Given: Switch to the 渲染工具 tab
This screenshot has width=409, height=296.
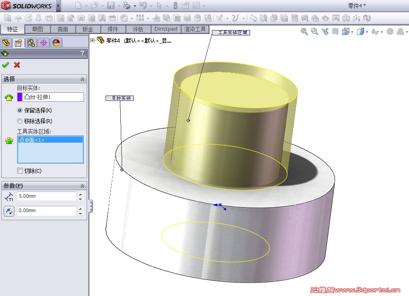Looking at the screenshot, I should 195,29.
